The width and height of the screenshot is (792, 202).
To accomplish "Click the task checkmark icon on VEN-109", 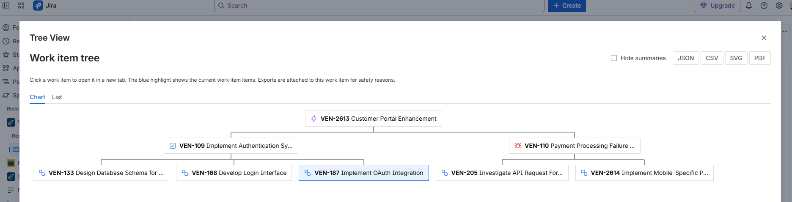I will [x=173, y=146].
